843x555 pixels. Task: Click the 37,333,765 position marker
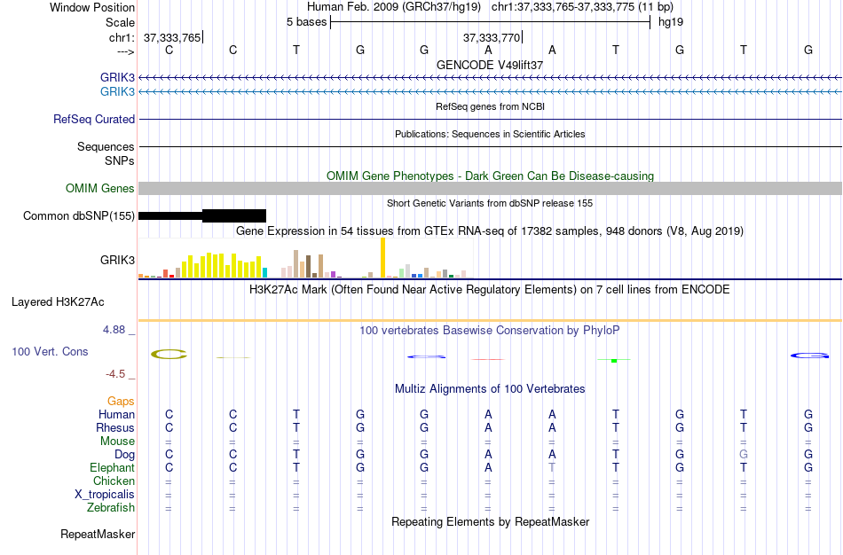(x=172, y=37)
